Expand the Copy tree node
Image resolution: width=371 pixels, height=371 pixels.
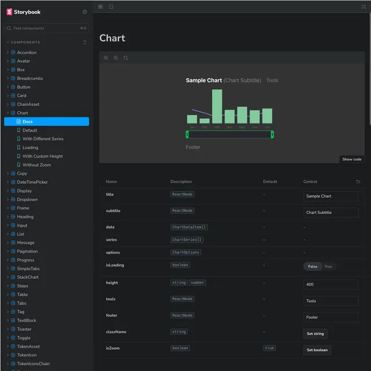tap(8, 173)
